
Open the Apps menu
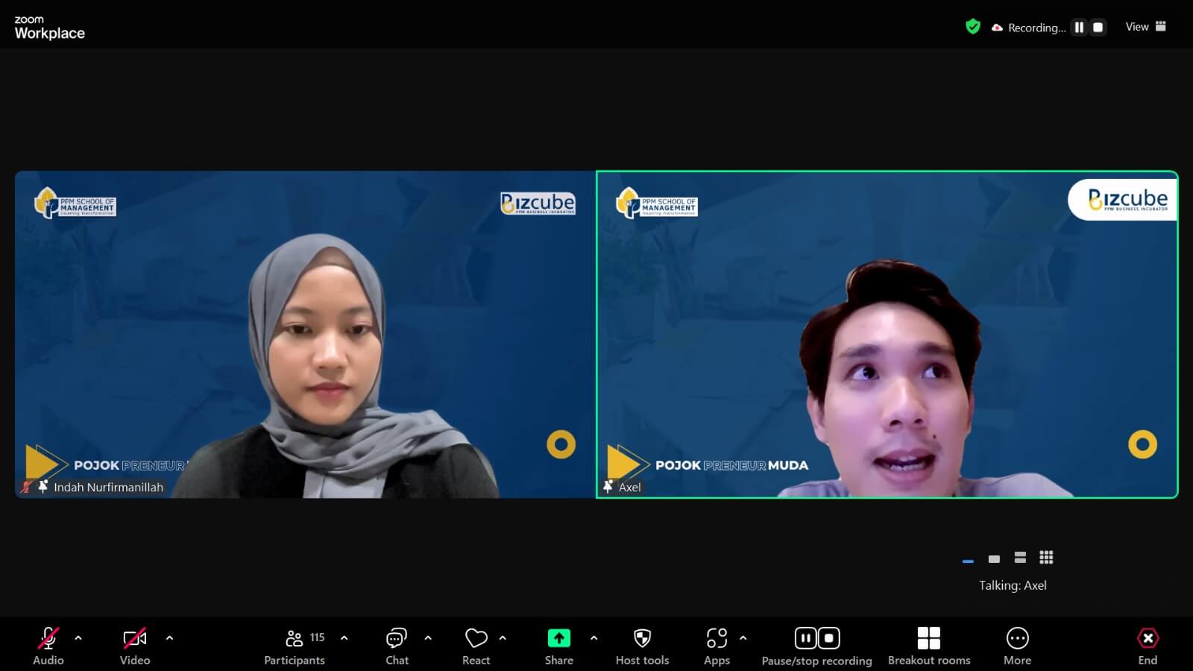716,646
